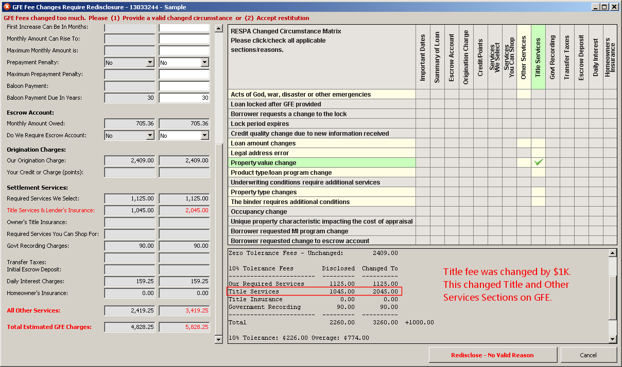Image resolution: width=622 pixels, height=367 pixels.
Task: Click the editable Maximum Monthly Amount field
Action: (184, 51)
